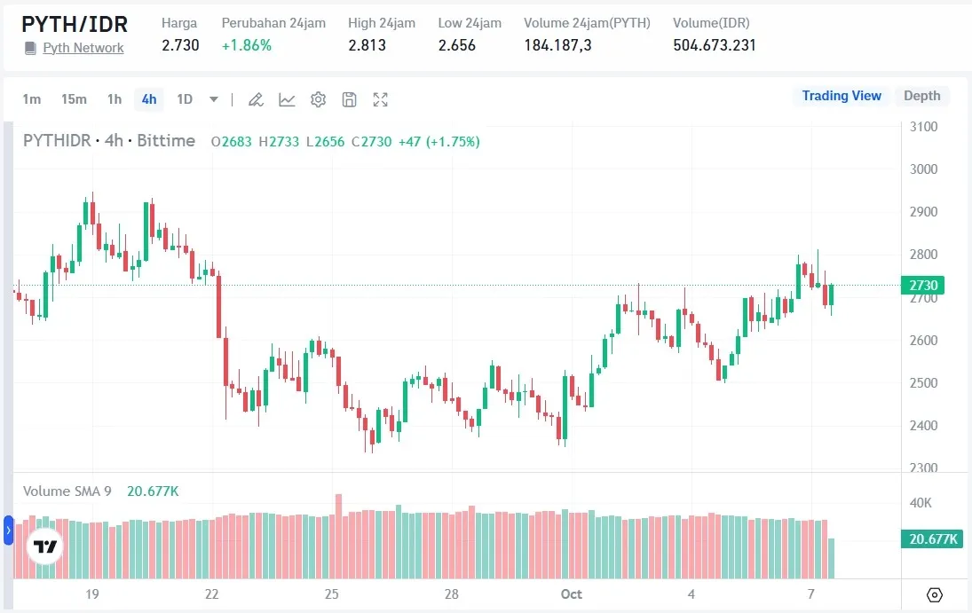Click the PYTH/IDR pair title
Screen dimensions: 972x613
75,24
